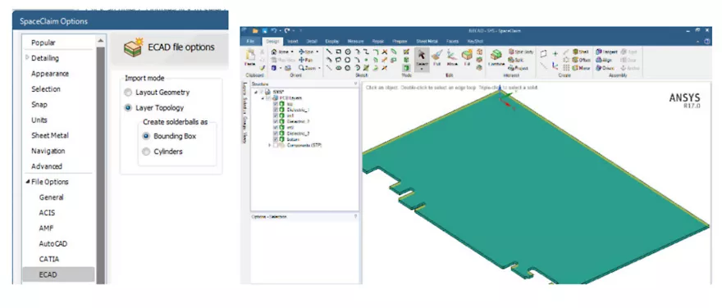Select the Pull tool in Edit group
The height and width of the screenshot is (308, 722).
[436, 58]
